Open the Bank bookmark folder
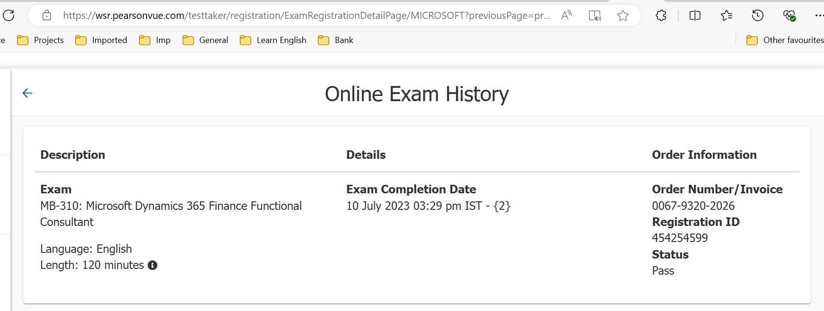 point(335,40)
